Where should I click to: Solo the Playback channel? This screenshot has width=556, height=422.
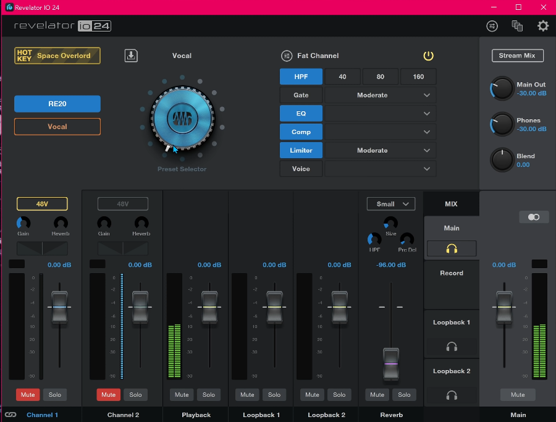(x=209, y=395)
